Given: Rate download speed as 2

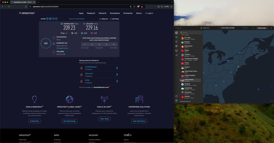Looking at the screenshot, I should click(92, 44).
